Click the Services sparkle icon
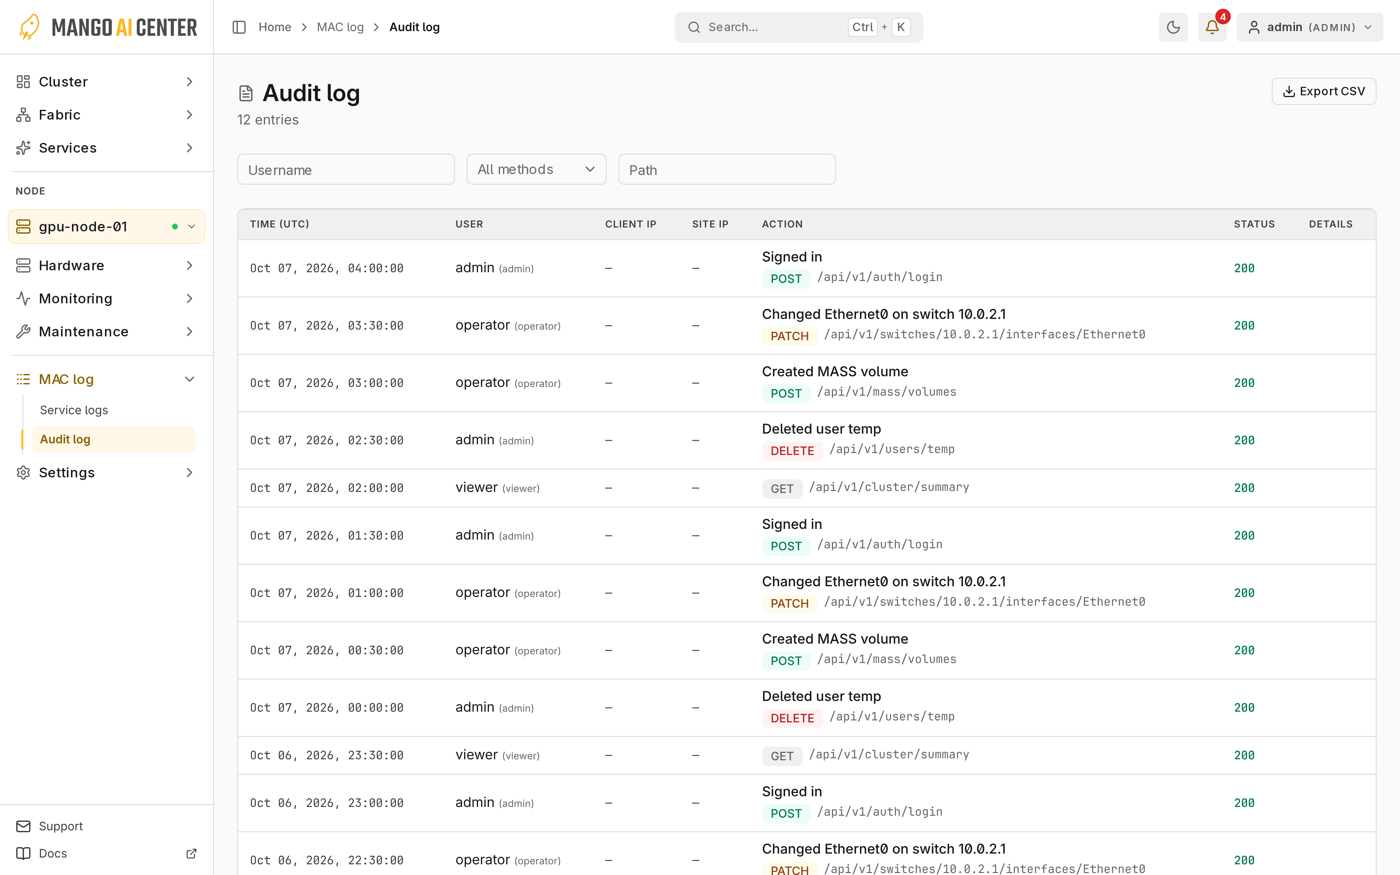 [x=23, y=147]
